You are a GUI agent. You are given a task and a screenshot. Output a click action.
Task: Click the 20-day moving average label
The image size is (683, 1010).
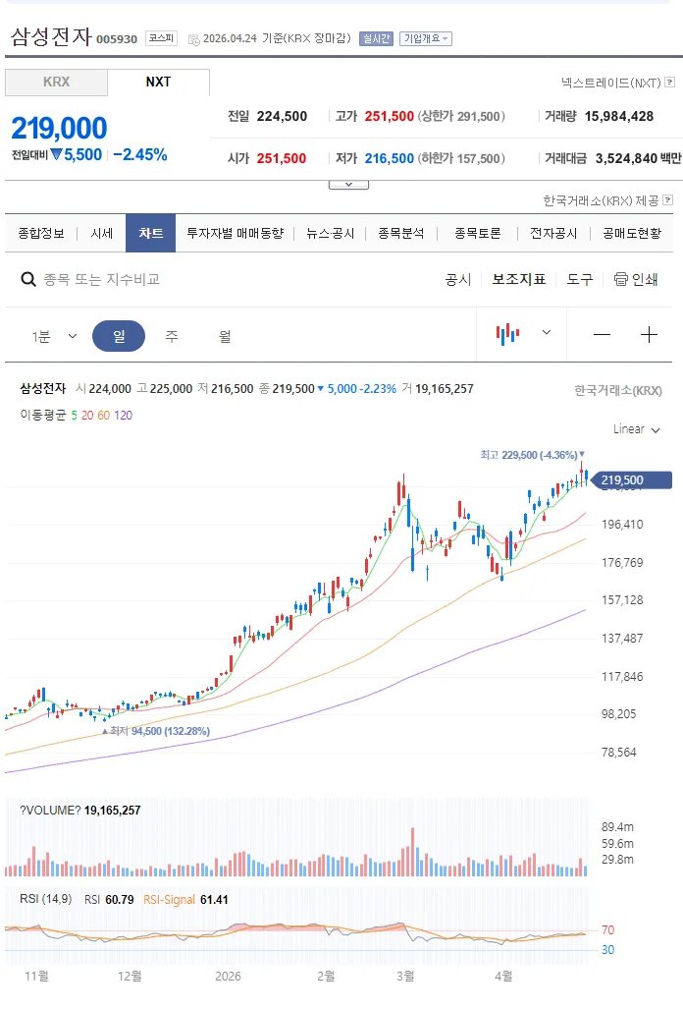click(87, 416)
